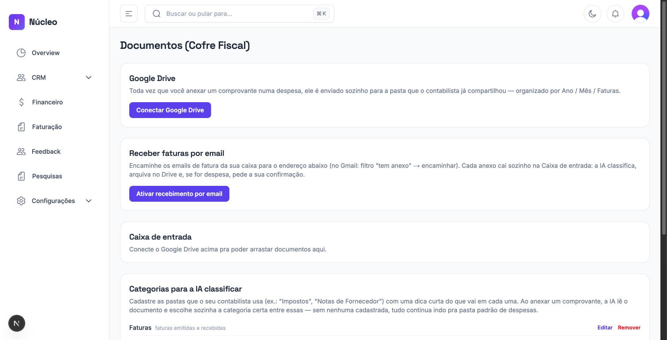Open the user avatar menu
667x340 pixels.
[x=641, y=14]
